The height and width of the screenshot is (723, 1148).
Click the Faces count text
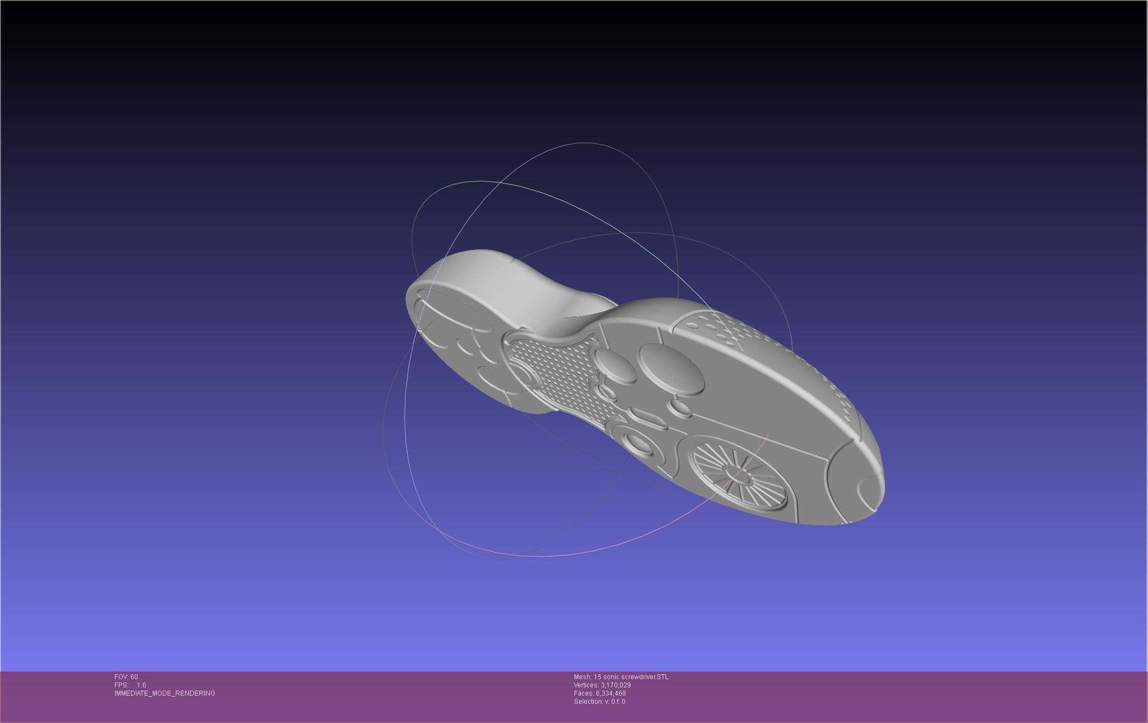(600, 693)
